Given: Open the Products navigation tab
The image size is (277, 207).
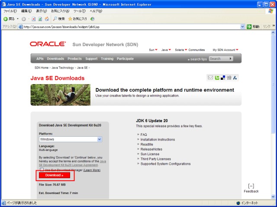Looking at the screenshot, I should pos(74,59).
